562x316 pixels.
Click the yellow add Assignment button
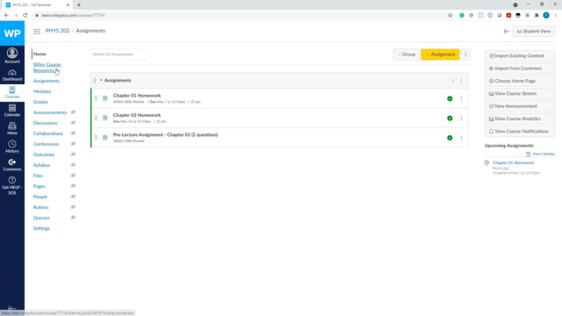(440, 54)
